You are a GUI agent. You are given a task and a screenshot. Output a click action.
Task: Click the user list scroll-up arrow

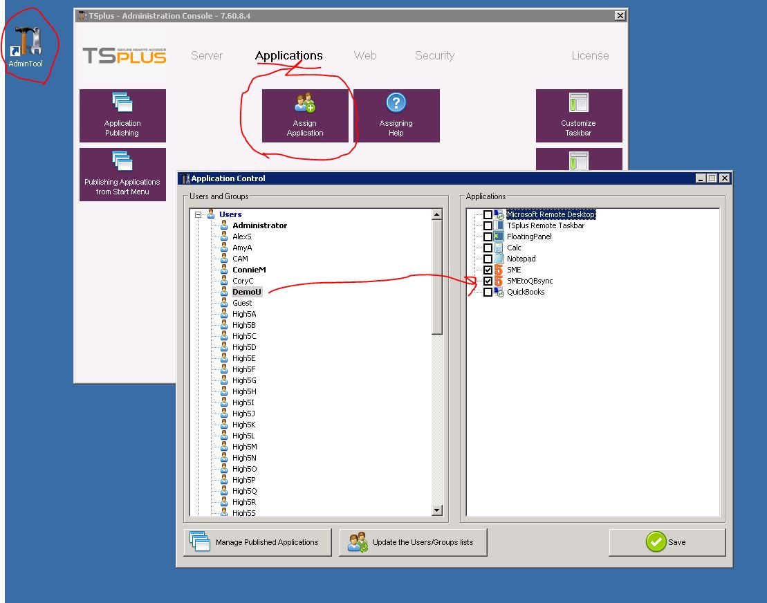437,214
